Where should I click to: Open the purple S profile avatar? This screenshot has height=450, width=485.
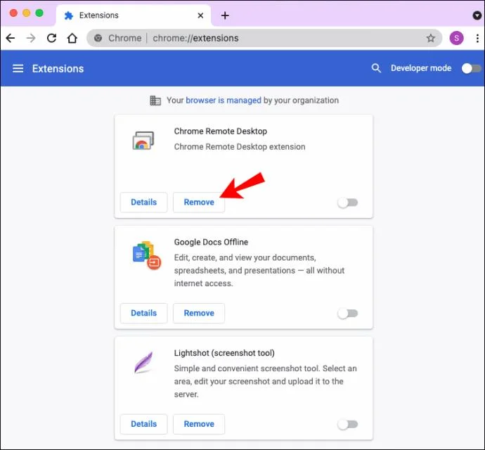coord(456,38)
